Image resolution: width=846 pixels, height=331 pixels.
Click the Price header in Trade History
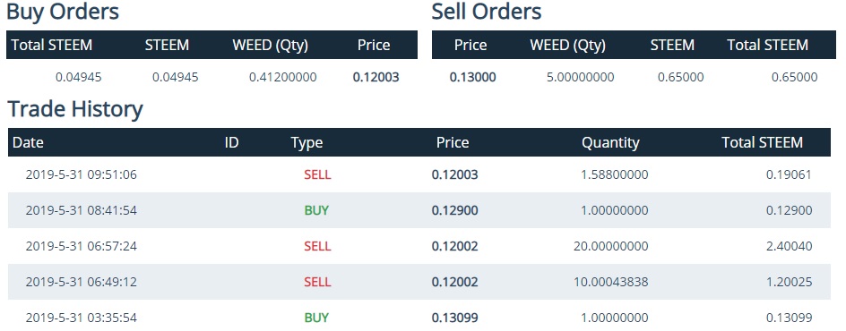click(453, 142)
